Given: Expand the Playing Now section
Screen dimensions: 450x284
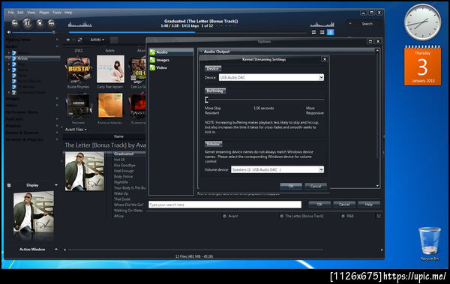Looking at the screenshot, I should click(x=57, y=40).
